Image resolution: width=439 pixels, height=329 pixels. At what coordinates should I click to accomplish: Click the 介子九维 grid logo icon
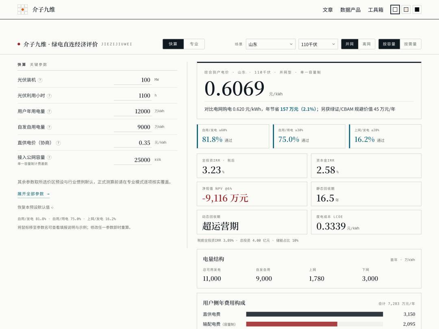pyautogui.click(x=22, y=9)
